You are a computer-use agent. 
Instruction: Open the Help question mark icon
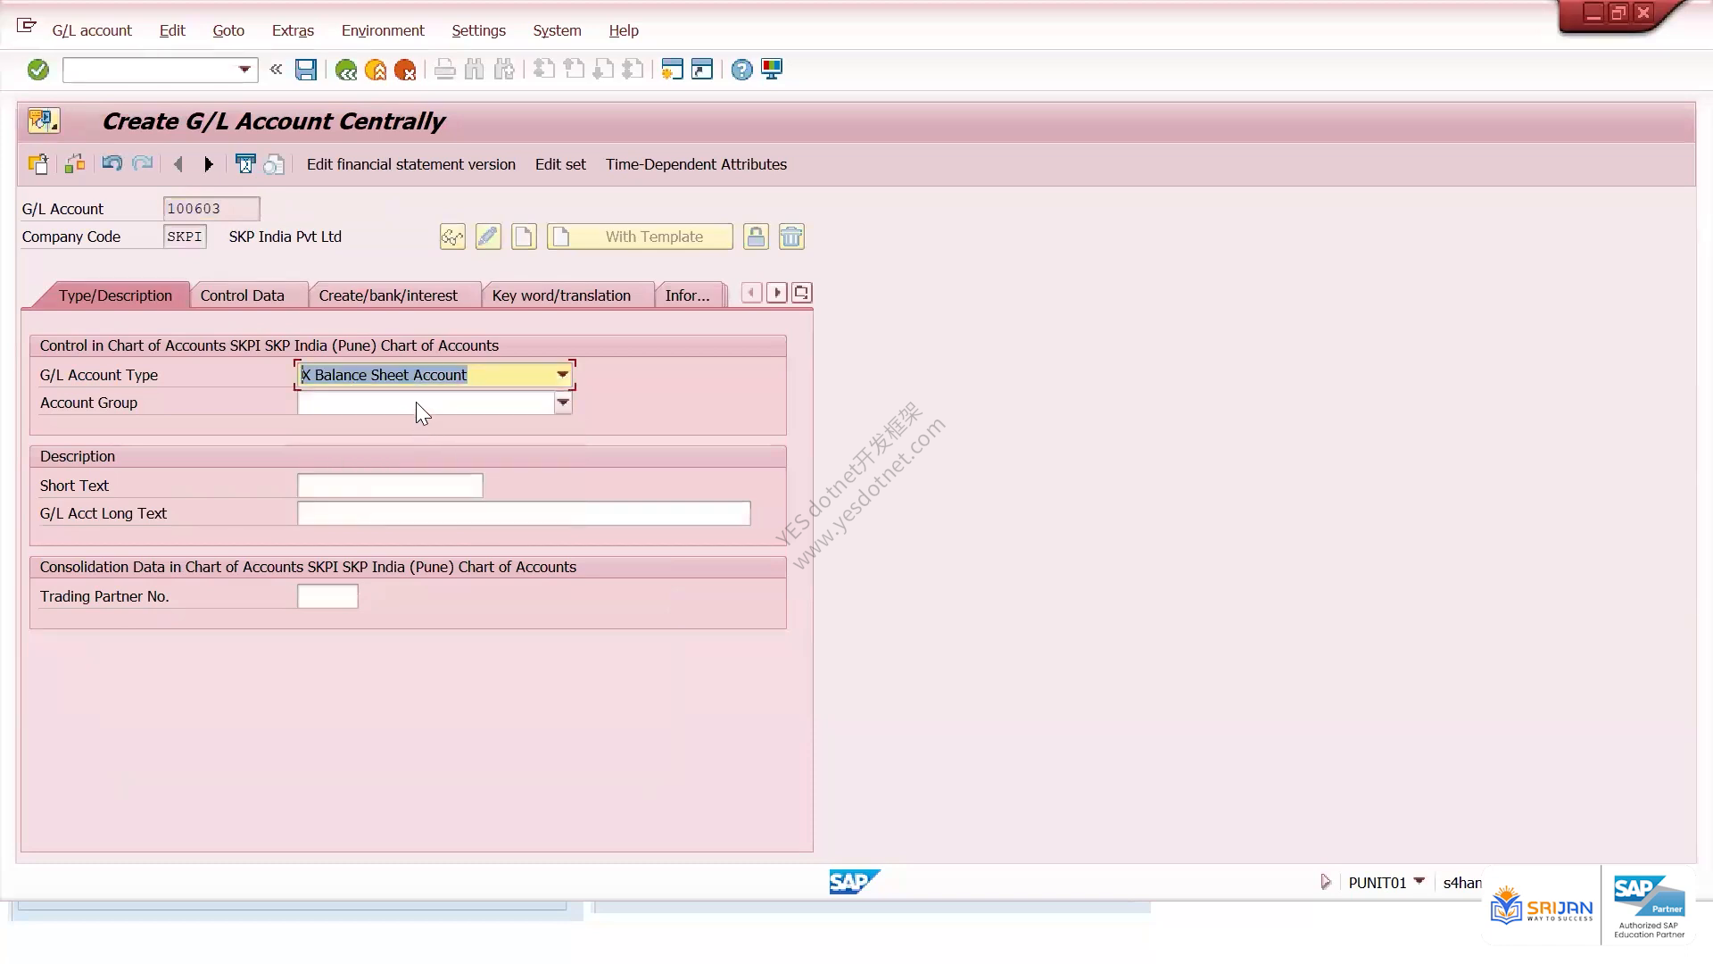point(741,70)
